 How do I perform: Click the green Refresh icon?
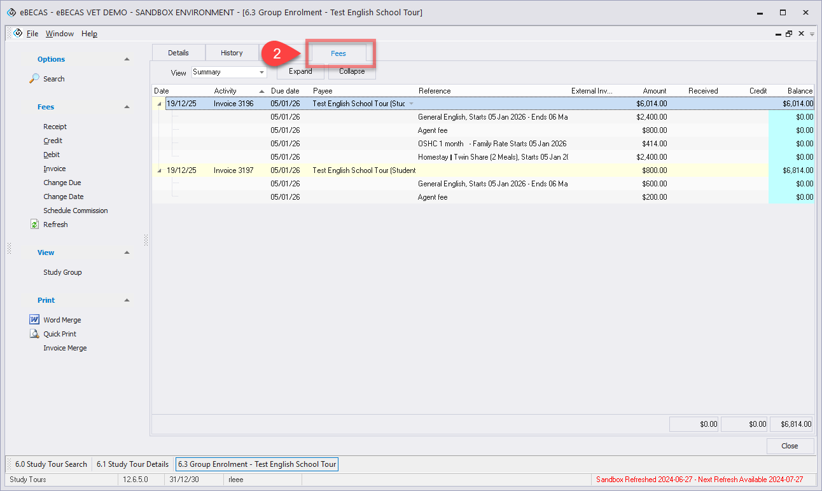click(x=34, y=225)
